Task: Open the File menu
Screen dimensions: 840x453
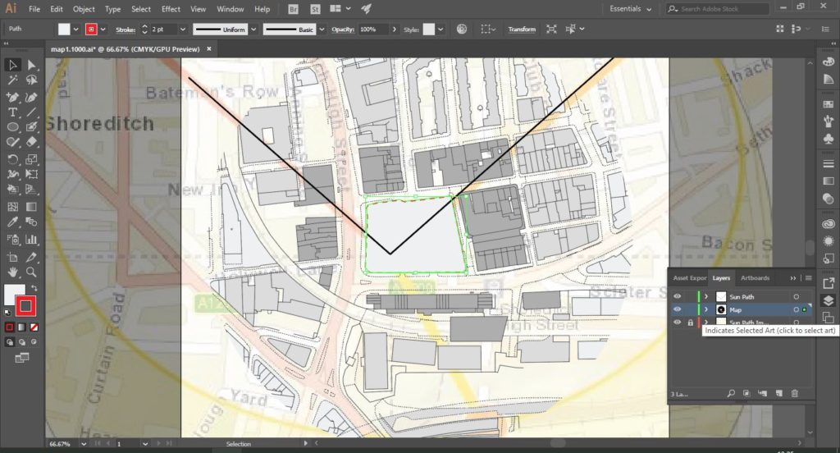Action: 34,9
